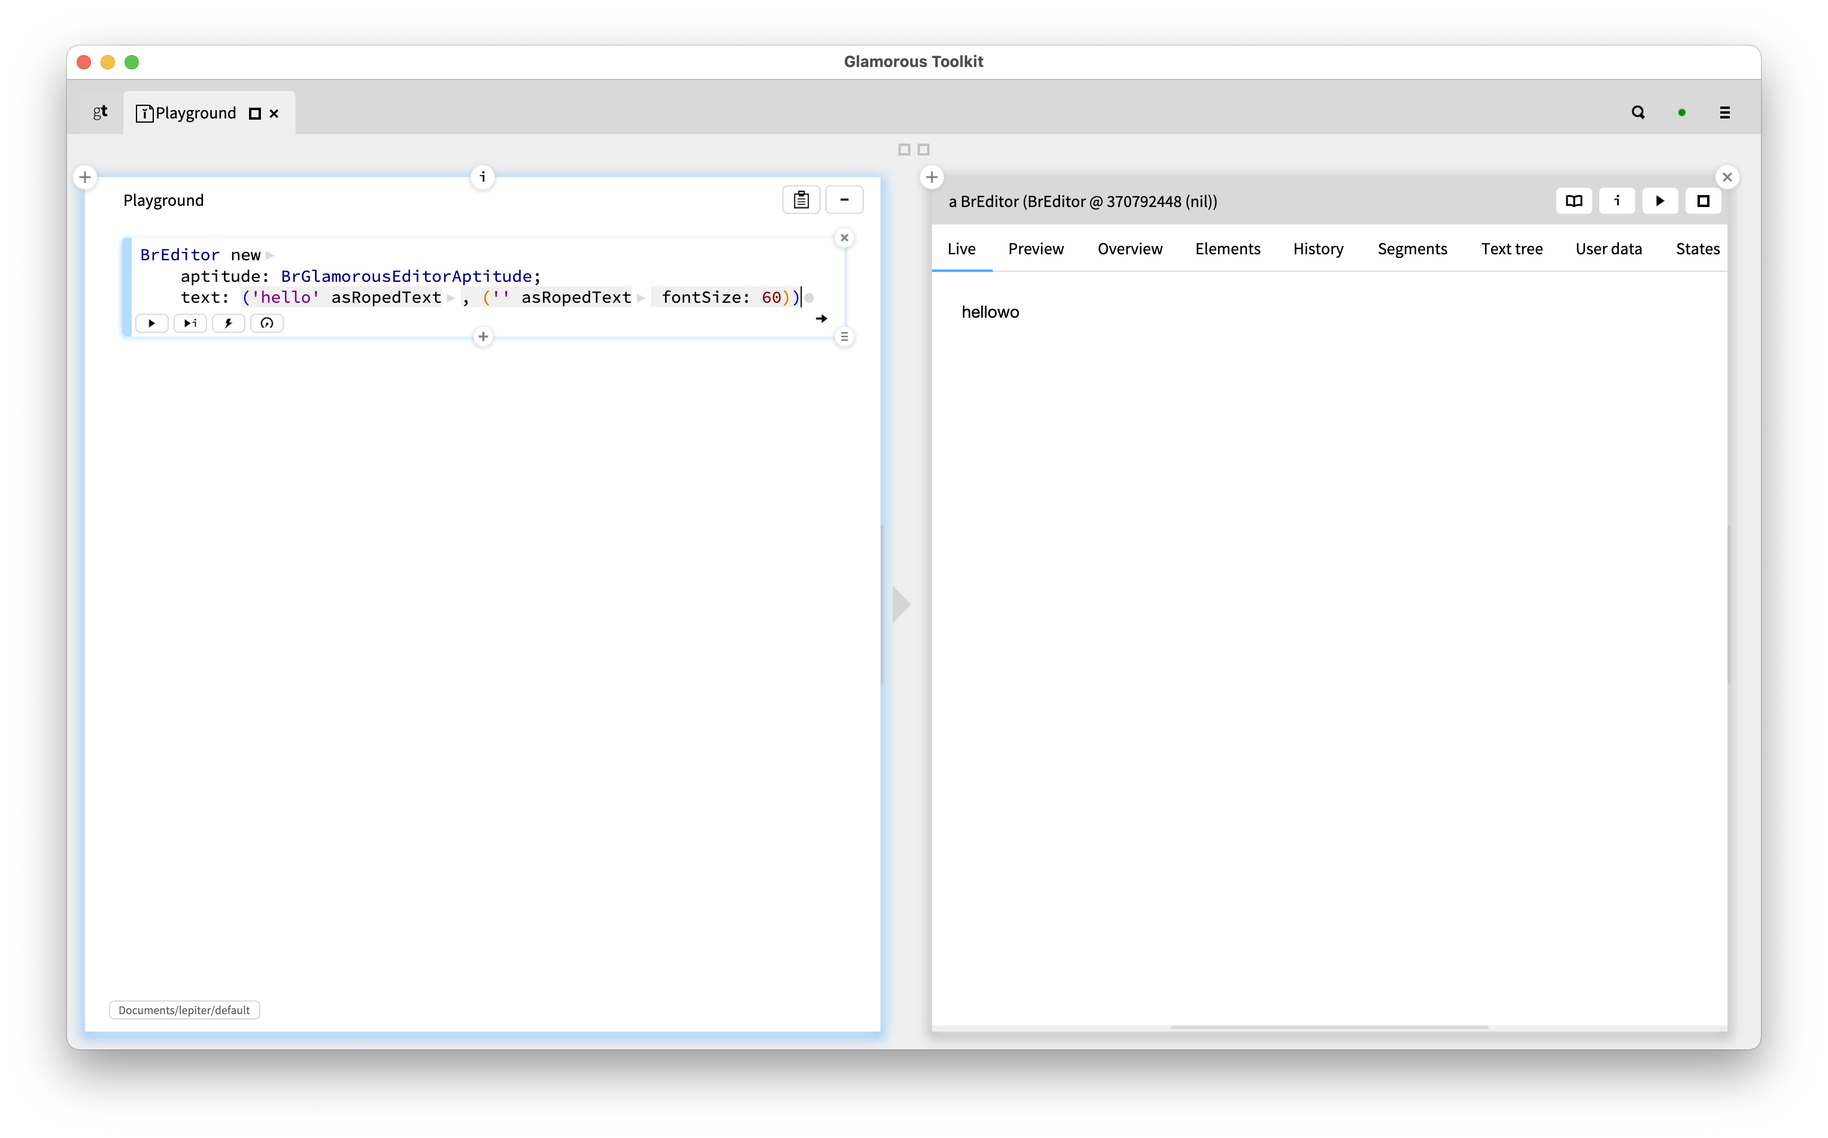
Task: Open the snippet options menu at bottom right
Action: (845, 336)
